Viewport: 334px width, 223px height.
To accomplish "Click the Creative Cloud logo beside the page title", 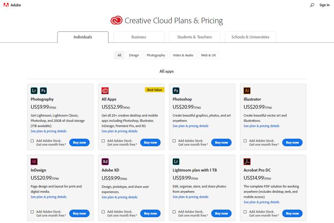I will coord(116,20).
